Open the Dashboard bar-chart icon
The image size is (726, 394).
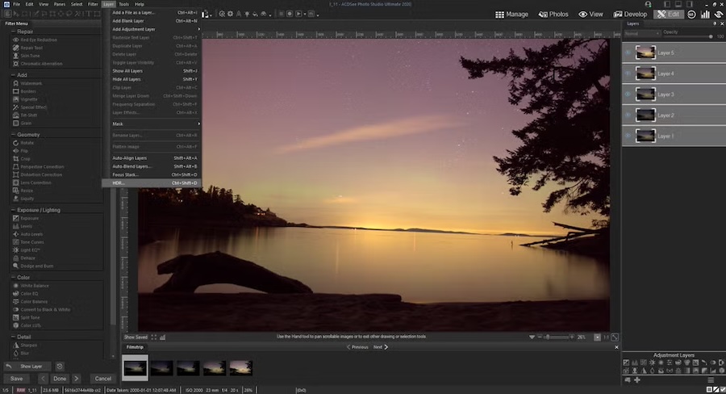[705, 14]
